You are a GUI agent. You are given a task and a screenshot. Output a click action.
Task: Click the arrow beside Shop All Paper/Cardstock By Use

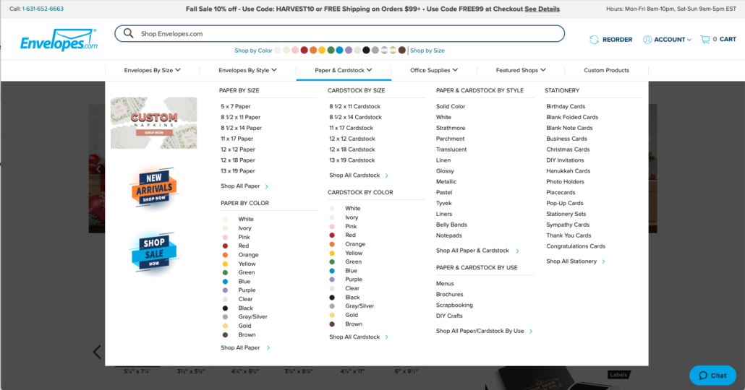pyautogui.click(x=531, y=331)
